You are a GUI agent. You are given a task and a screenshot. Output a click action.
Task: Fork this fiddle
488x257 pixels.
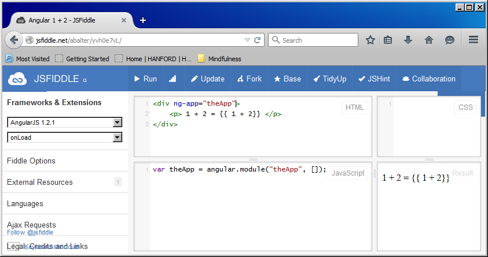coord(249,79)
